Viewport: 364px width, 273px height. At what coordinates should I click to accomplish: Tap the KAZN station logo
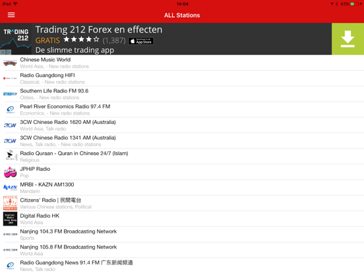coord(10,187)
